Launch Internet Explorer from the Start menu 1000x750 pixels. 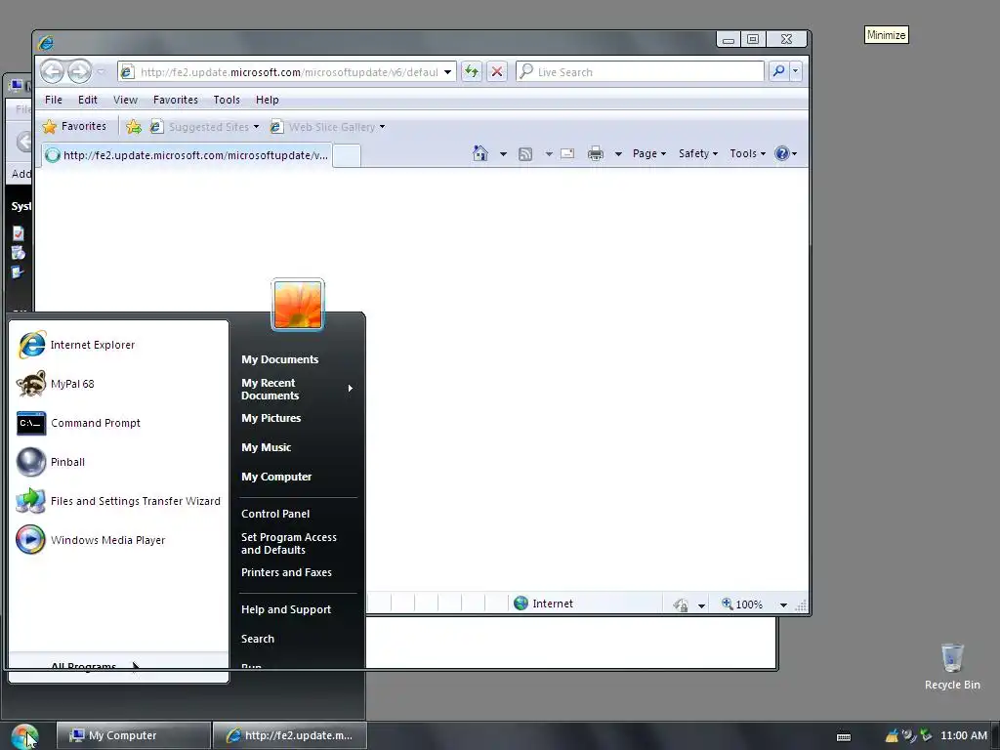(x=118, y=345)
